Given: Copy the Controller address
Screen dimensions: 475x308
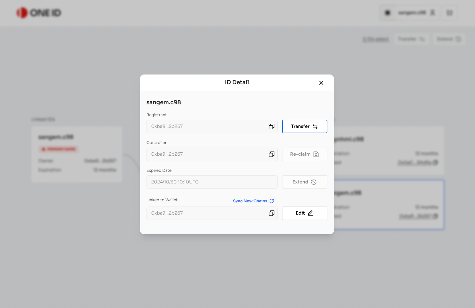Looking at the screenshot, I should coord(272,154).
